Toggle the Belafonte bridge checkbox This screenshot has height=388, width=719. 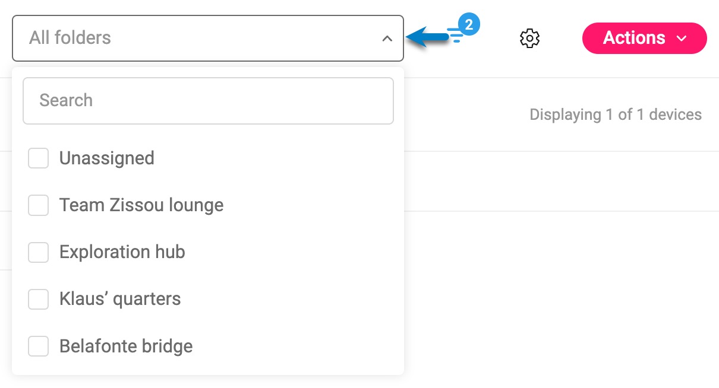click(x=39, y=346)
